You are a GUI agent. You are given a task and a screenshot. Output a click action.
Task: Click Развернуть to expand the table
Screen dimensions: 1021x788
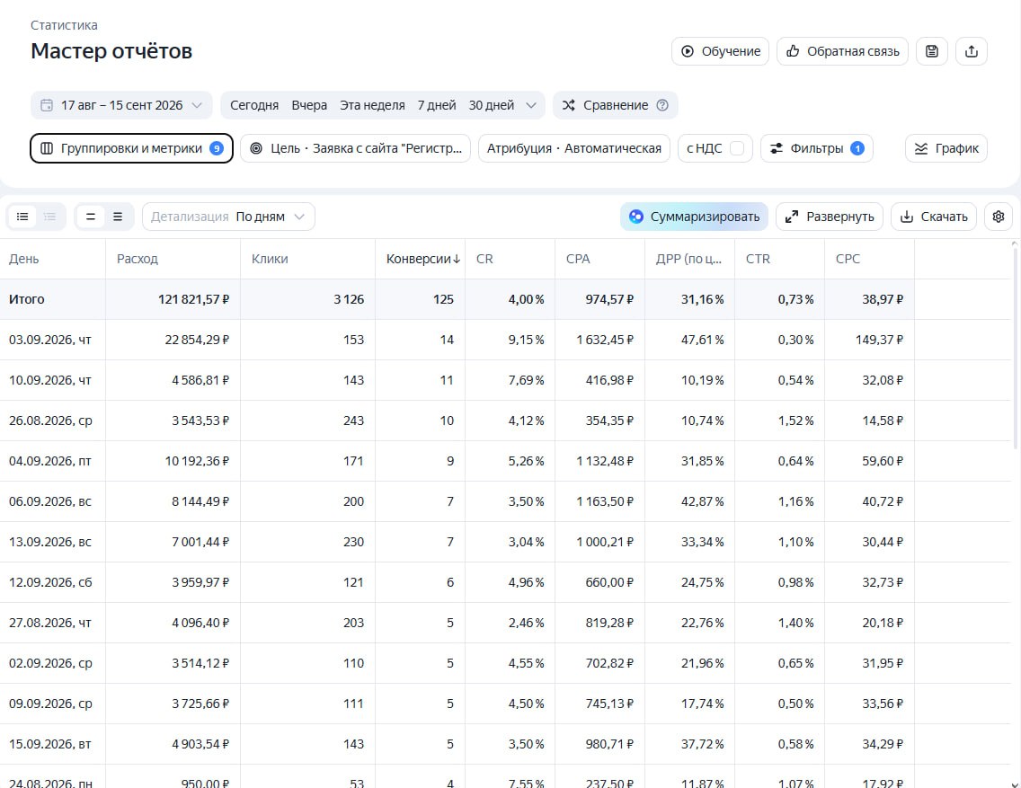[829, 217]
